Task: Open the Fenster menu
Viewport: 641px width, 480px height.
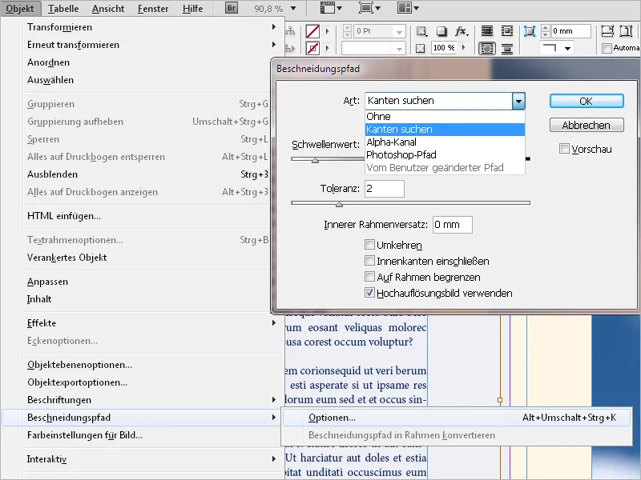Action: (153, 8)
